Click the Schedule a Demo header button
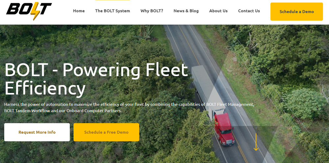The width and height of the screenshot is (329, 163). click(296, 12)
